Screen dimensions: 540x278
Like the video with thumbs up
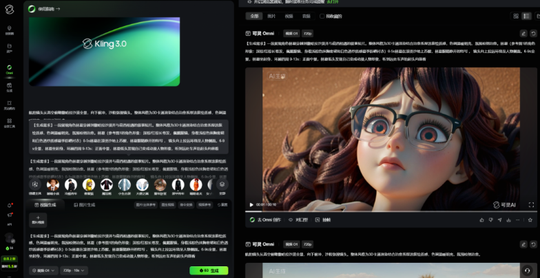[x=481, y=220]
